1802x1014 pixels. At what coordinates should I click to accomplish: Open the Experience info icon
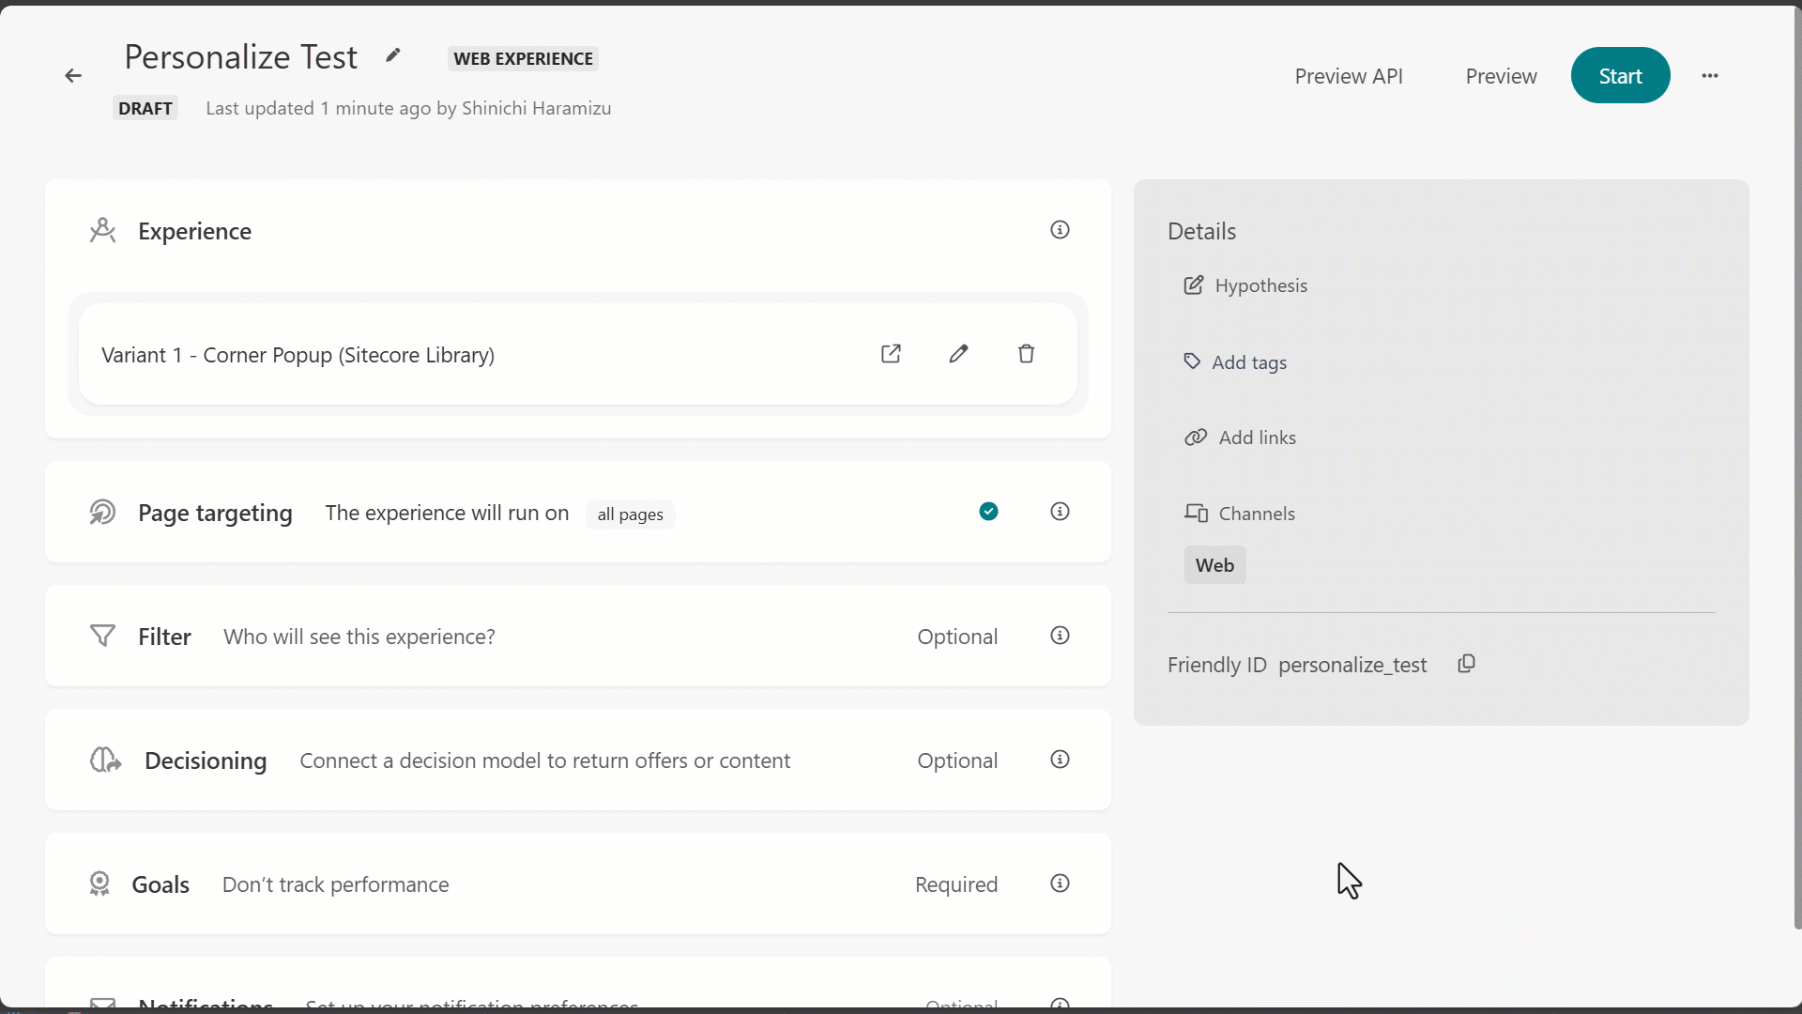[1060, 230]
